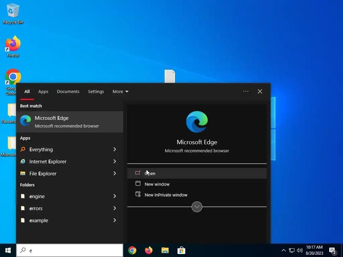343x257 pixels.
Task: Click the Internet Explorer icon in Apps list
Action: (x=23, y=161)
